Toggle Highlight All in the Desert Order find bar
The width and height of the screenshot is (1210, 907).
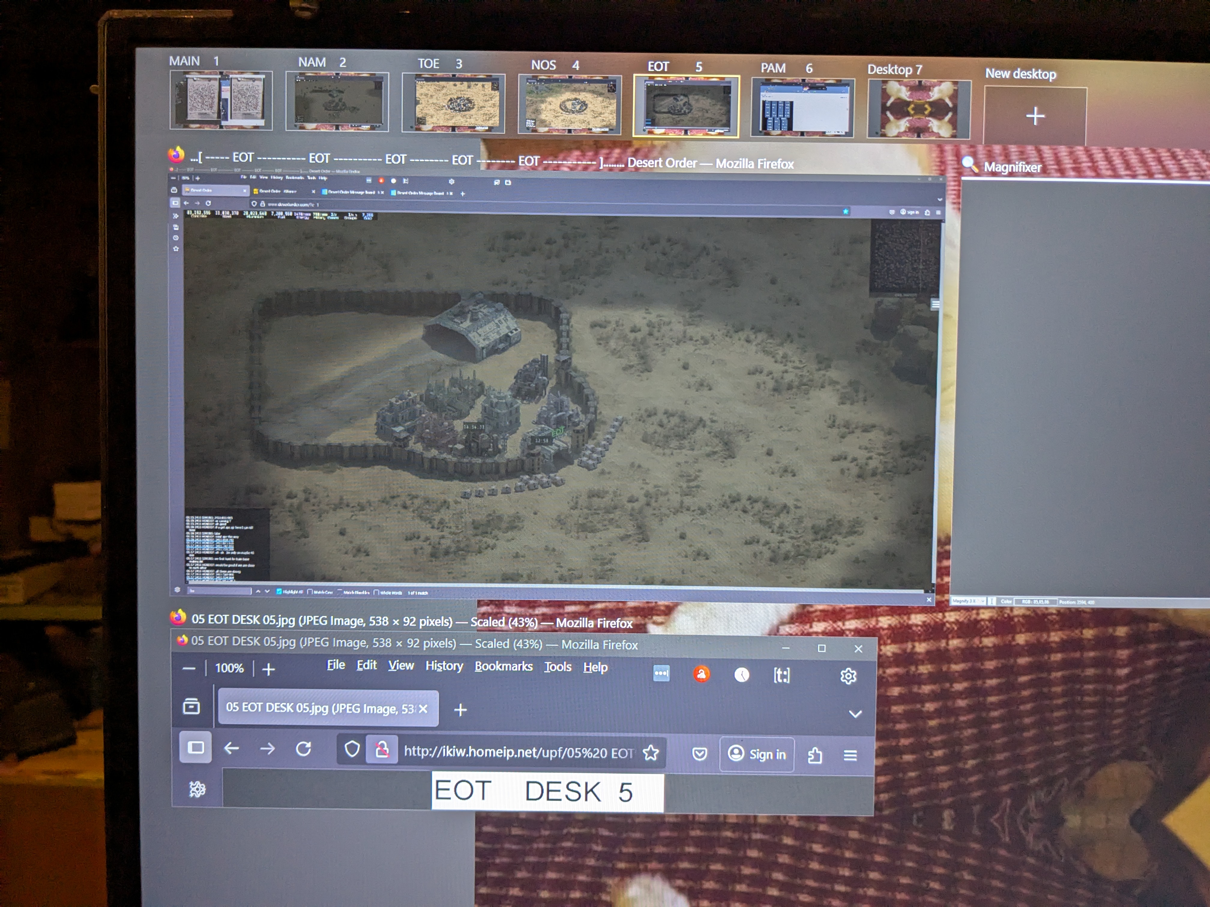[289, 591]
